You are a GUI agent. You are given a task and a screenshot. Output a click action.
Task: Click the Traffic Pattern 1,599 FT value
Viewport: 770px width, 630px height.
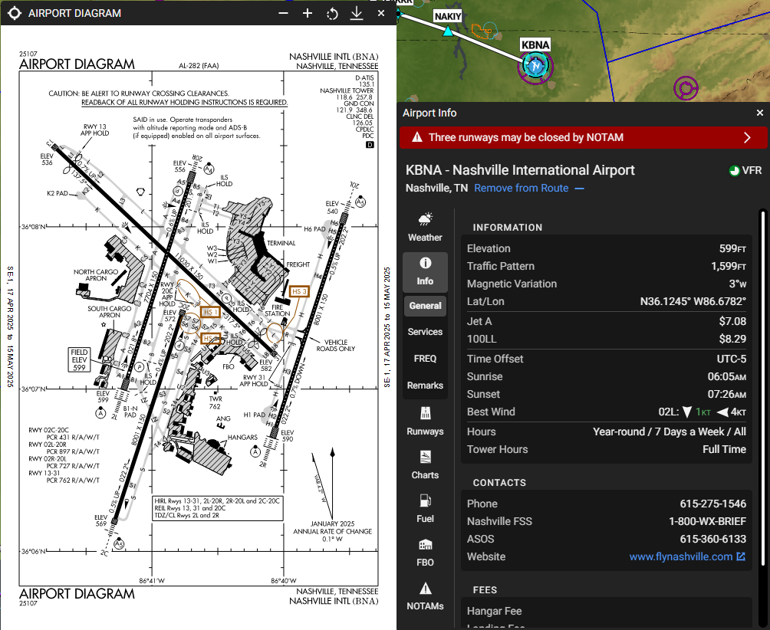click(x=729, y=266)
